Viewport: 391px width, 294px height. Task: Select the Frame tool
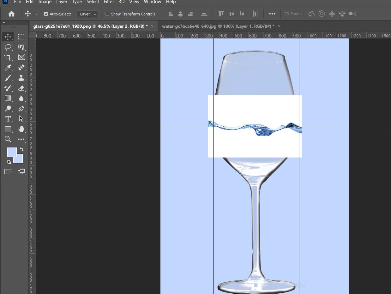(x=21, y=57)
